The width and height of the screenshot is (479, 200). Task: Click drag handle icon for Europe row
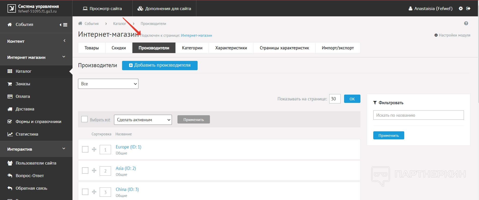(94, 149)
